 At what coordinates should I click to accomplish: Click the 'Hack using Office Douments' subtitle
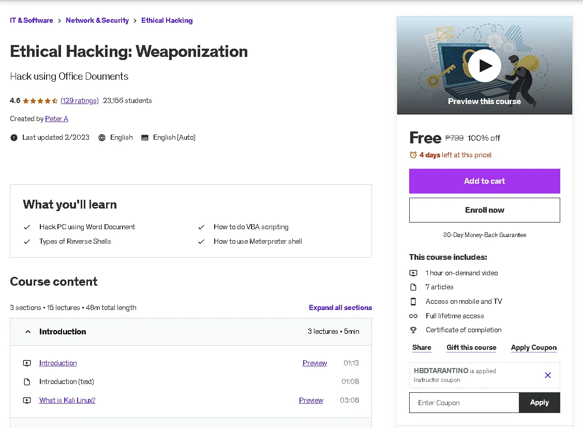[x=69, y=76]
